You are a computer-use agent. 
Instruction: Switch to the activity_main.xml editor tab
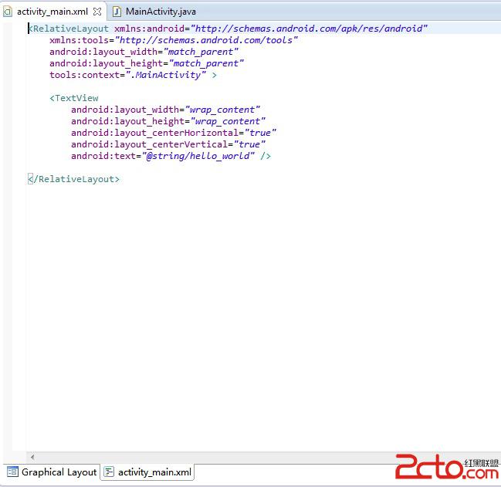tap(52, 12)
